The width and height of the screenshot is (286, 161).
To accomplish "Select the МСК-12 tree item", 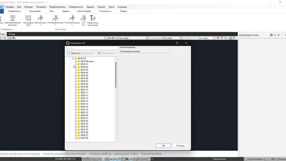I will tap(84, 95).
